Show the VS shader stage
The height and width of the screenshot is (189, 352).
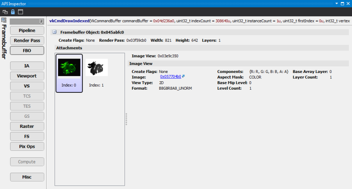click(x=27, y=86)
